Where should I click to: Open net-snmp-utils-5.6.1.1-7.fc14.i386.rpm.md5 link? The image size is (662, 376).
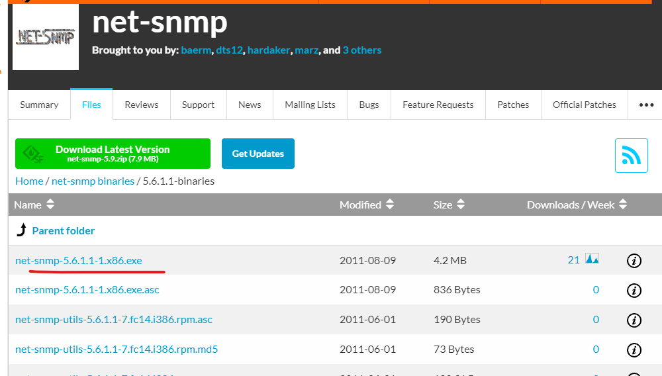click(117, 349)
